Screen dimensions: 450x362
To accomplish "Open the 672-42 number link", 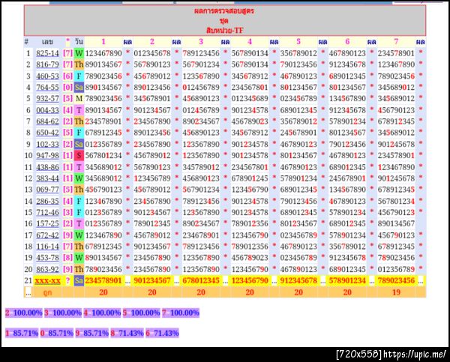I will [x=47, y=235].
